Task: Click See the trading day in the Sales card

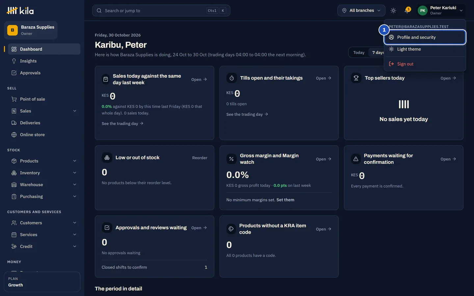Action: click(x=122, y=124)
